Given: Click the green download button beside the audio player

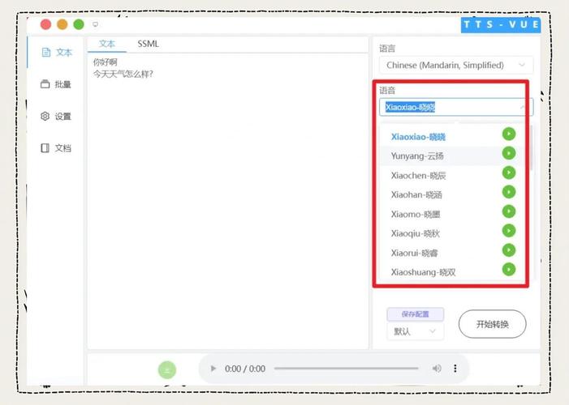Looking at the screenshot, I should coord(167,369).
